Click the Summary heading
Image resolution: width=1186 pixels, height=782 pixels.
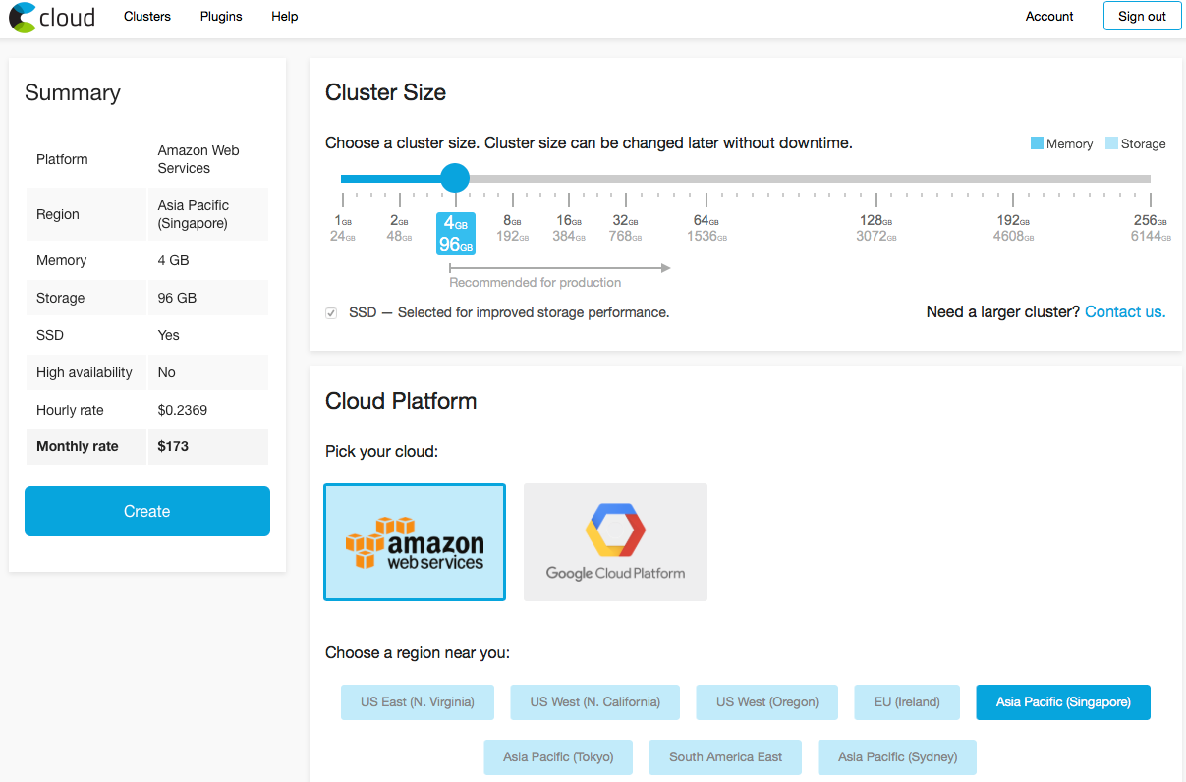(73, 92)
